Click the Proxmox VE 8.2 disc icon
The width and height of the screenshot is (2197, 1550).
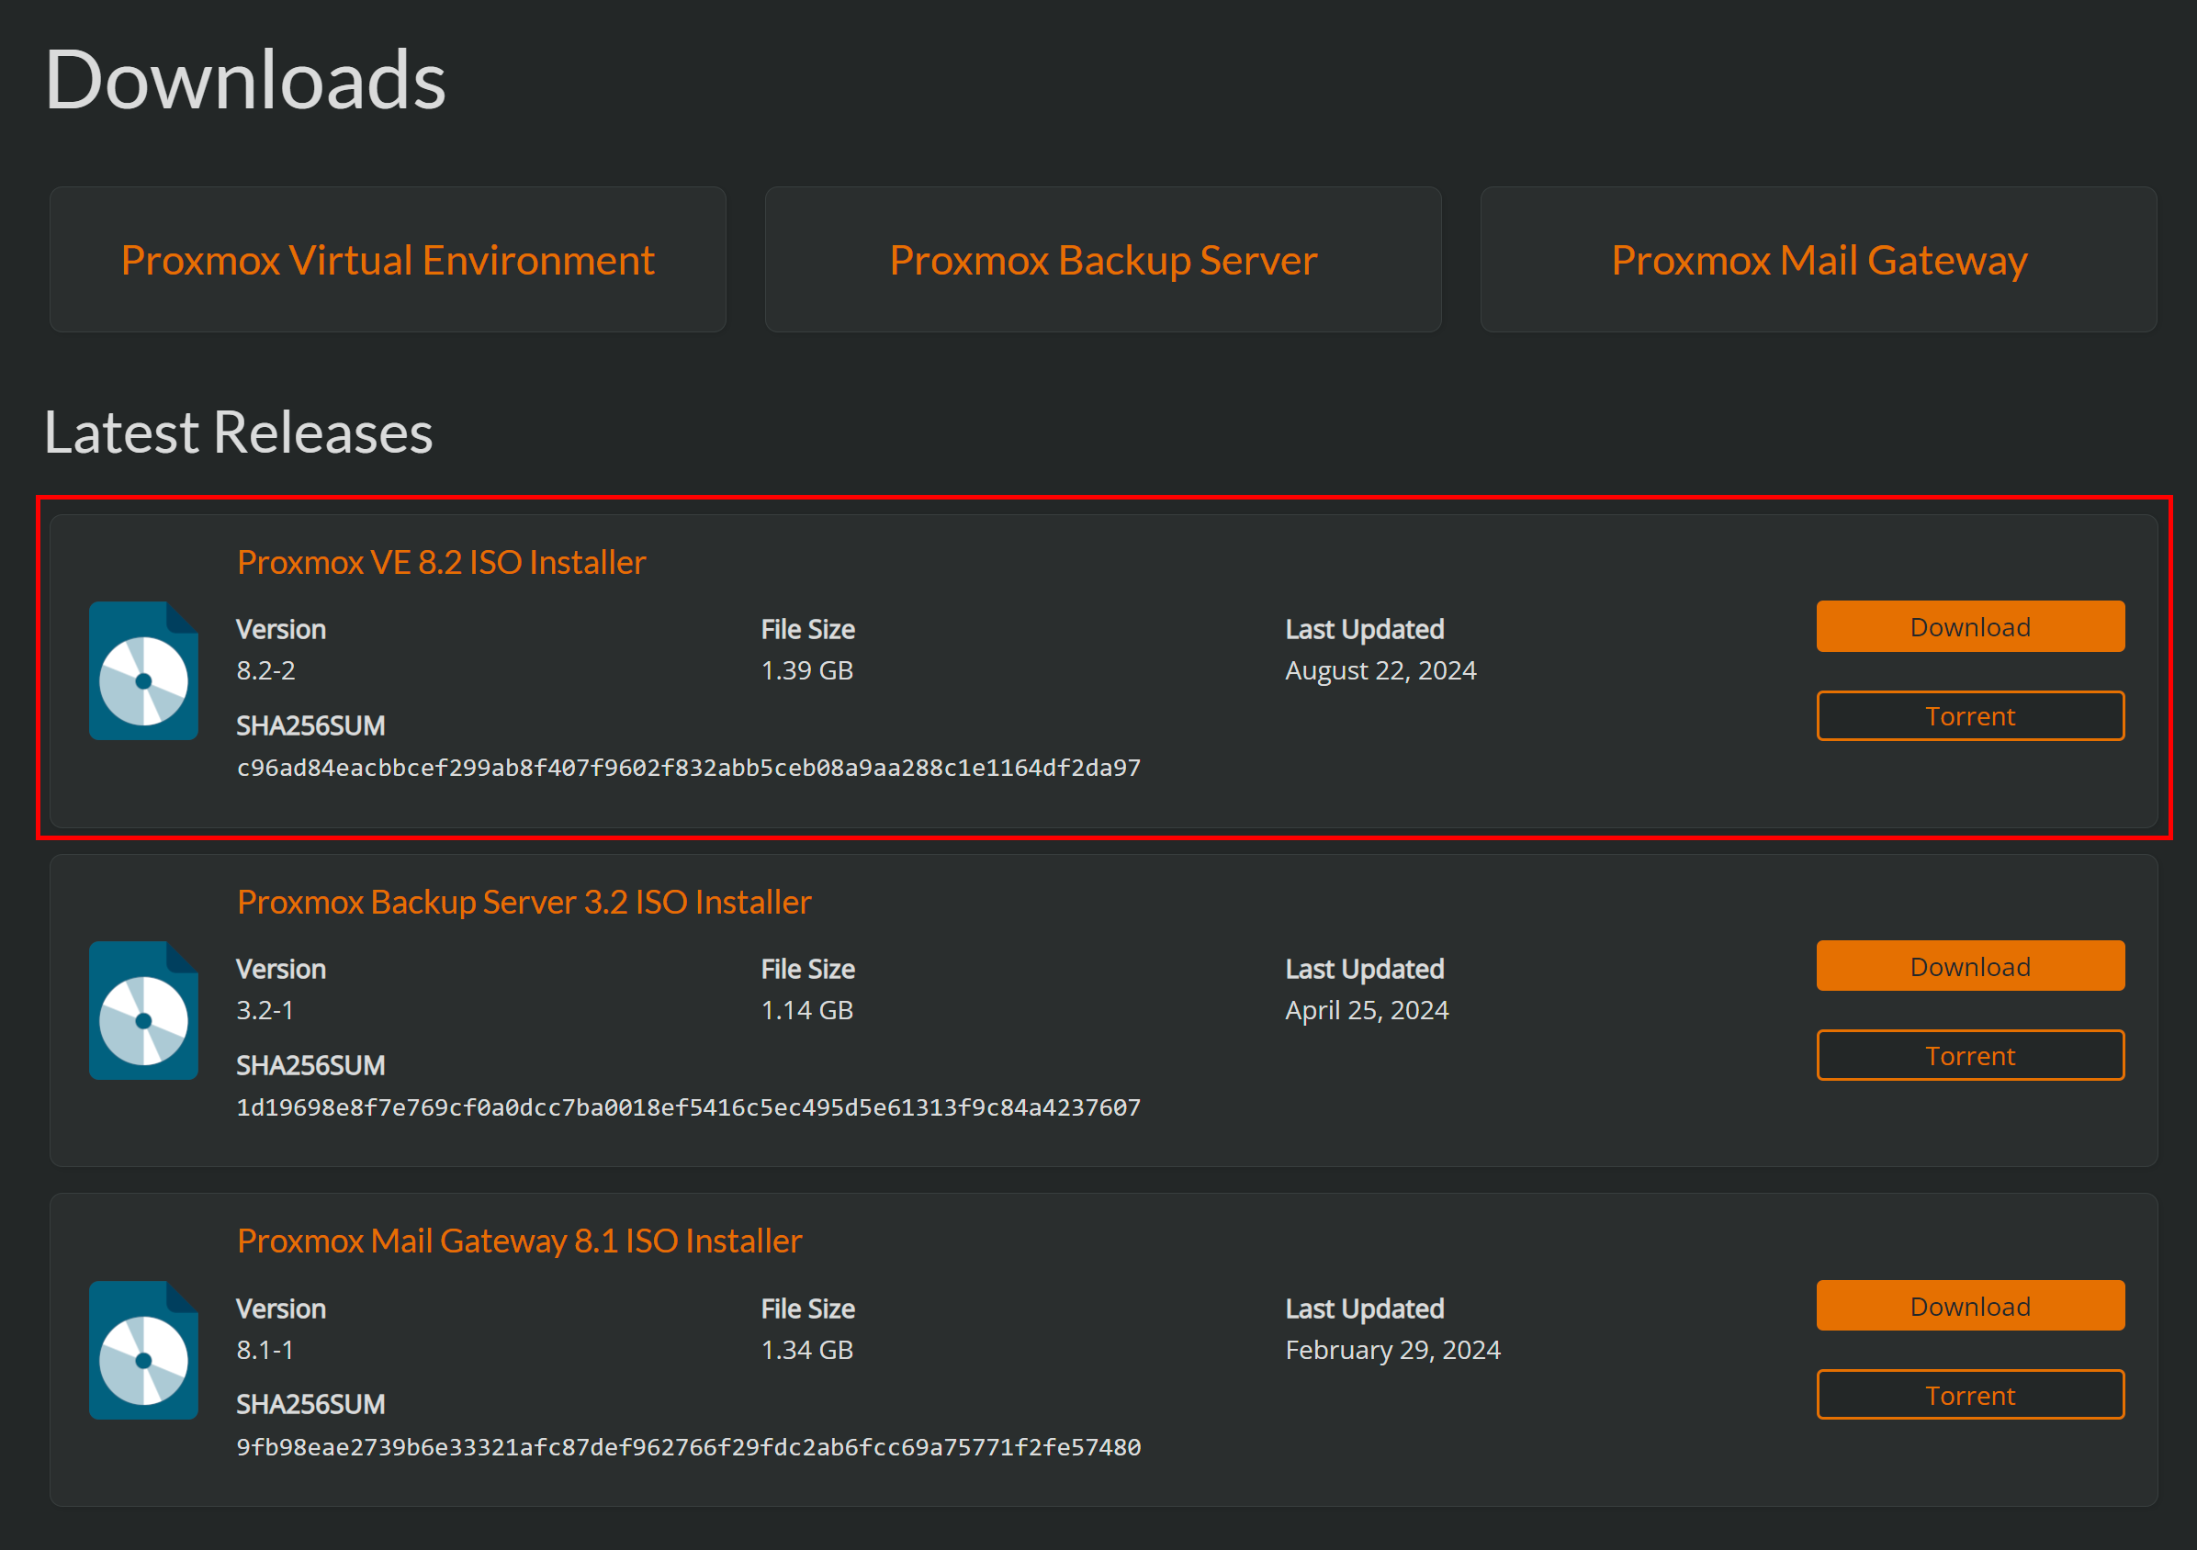[x=143, y=670]
